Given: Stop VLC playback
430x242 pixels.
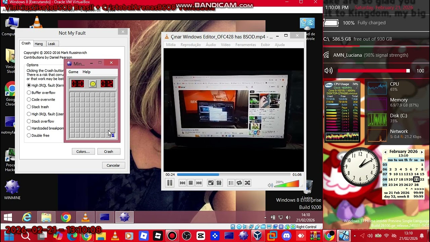Looking at the screenshot, I should pyautogui.click(x=190, y=183).
